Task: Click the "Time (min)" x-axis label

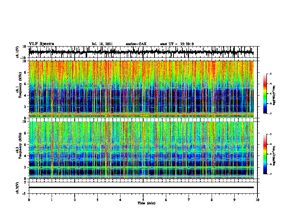Action: (x=146, y=203)
